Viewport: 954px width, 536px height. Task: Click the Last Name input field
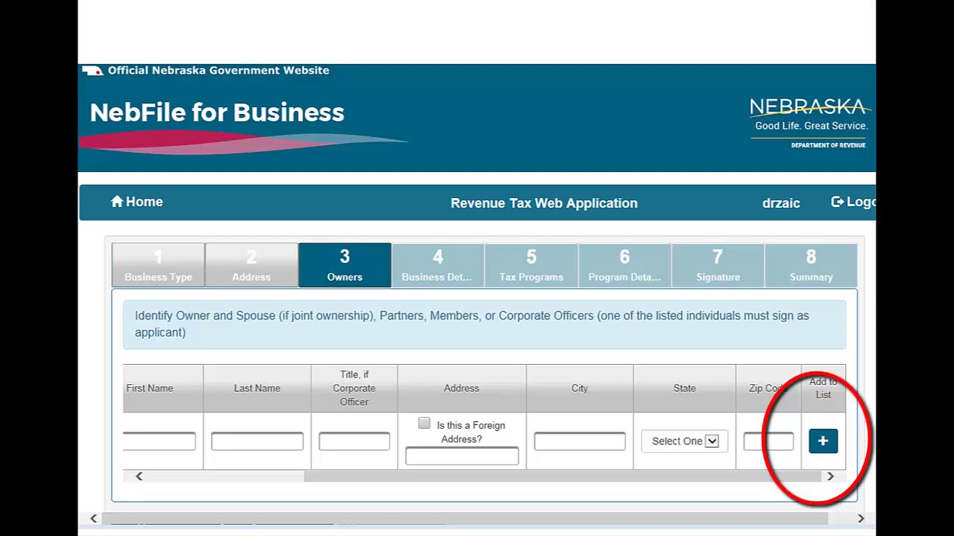coord(257,441)
